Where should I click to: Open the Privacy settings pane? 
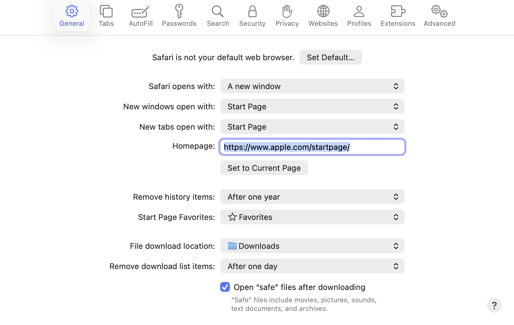pos(287,16)
